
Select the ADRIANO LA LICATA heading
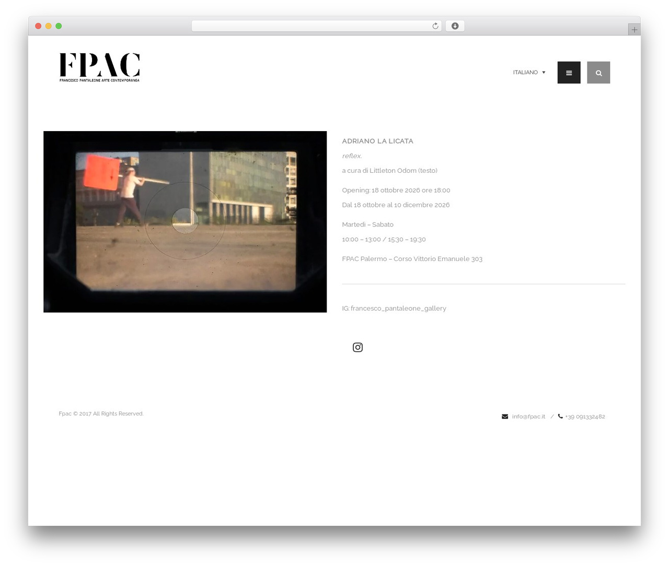[x=377, y=141]
